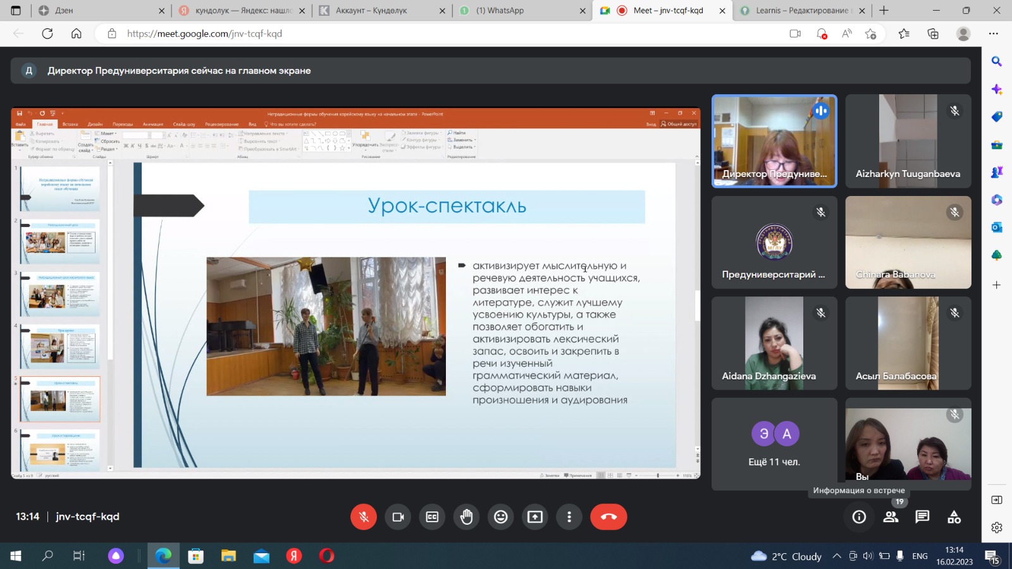The height and width of the screenshot is (569, 1012).
Task: Unmute the microphone in Meet controls
Action: (364, 517)
